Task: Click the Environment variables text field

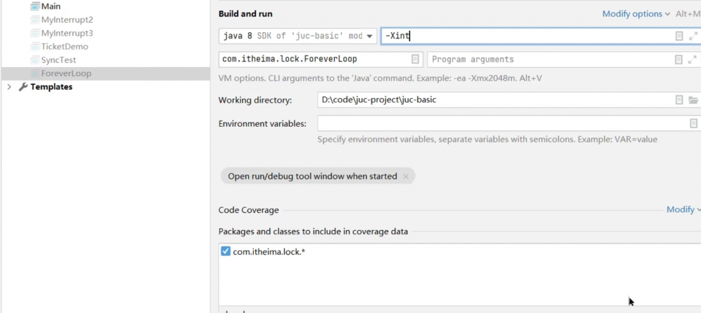Action: tap(500, 123)
